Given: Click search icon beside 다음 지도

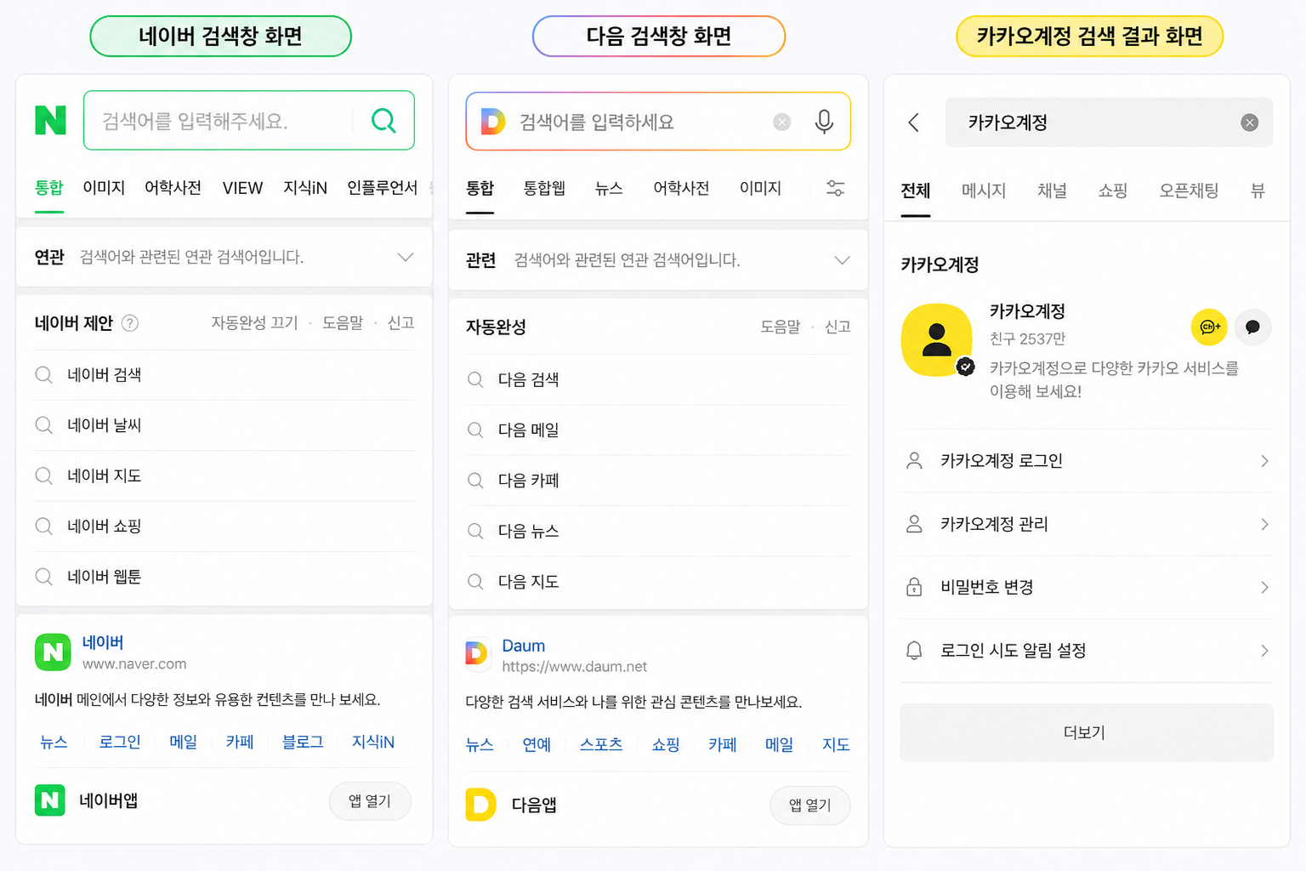Looking at the screenshot, I should click(475, 582).
